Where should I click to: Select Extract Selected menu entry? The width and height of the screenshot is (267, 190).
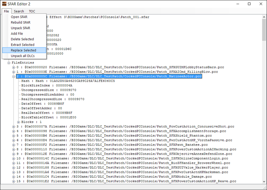pos(24,45)
